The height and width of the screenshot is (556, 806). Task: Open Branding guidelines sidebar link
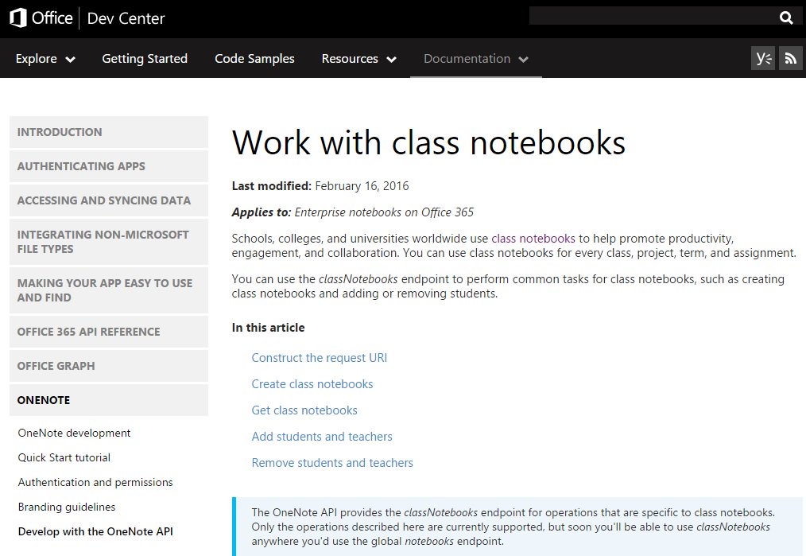coord(67,507)
